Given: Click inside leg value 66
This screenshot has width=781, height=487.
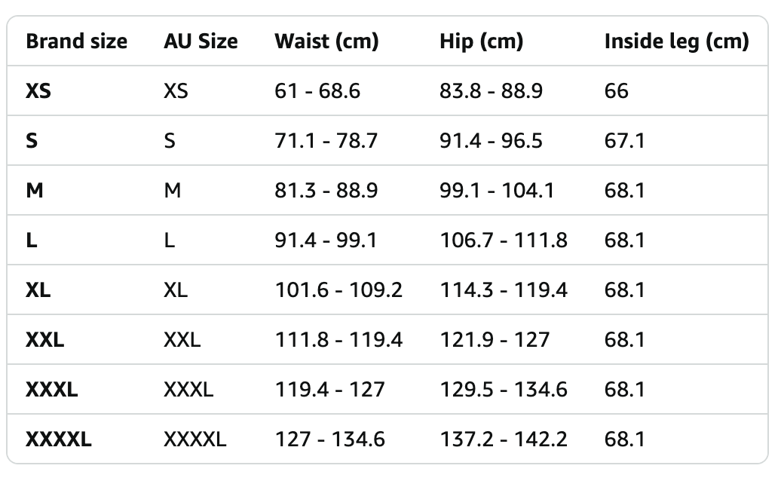Looking at the screenshot, I should pyautogui.click(x=617, y=91).
